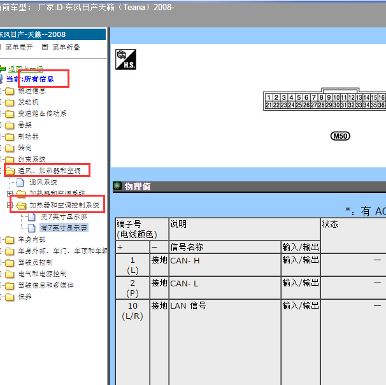386x385 pixels.
Task: Click the CAN- L signal cell
Action: [225, 288]
